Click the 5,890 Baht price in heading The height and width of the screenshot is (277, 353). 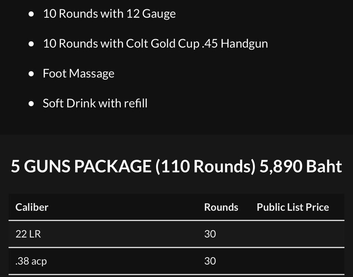301,167
